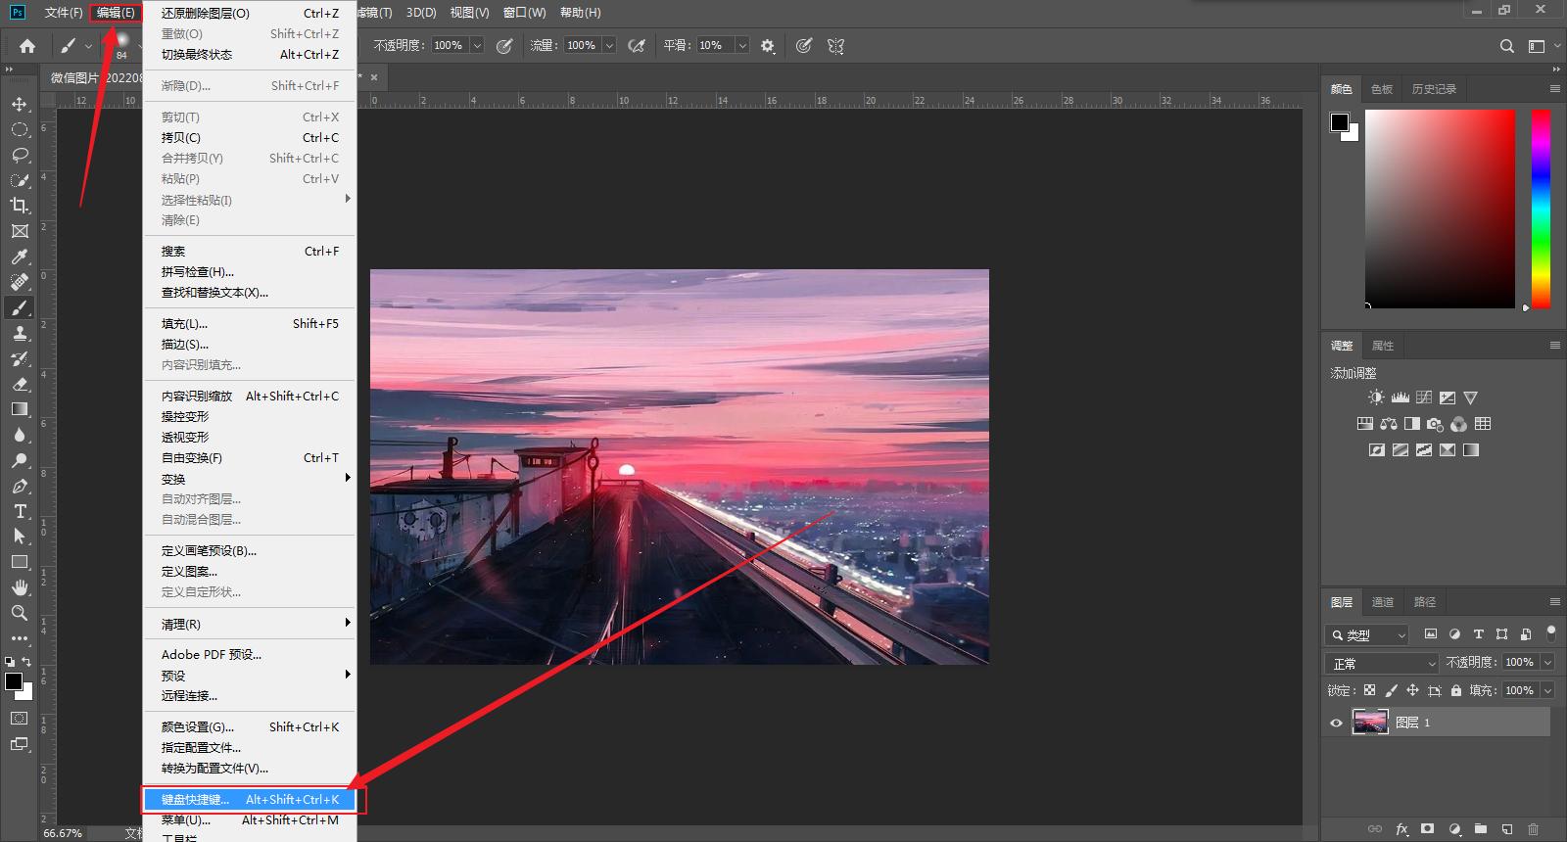The width and height of the screenshot is (1567, 842).
Task: Select the Crop tool
Action: click(x=19, y=206)
